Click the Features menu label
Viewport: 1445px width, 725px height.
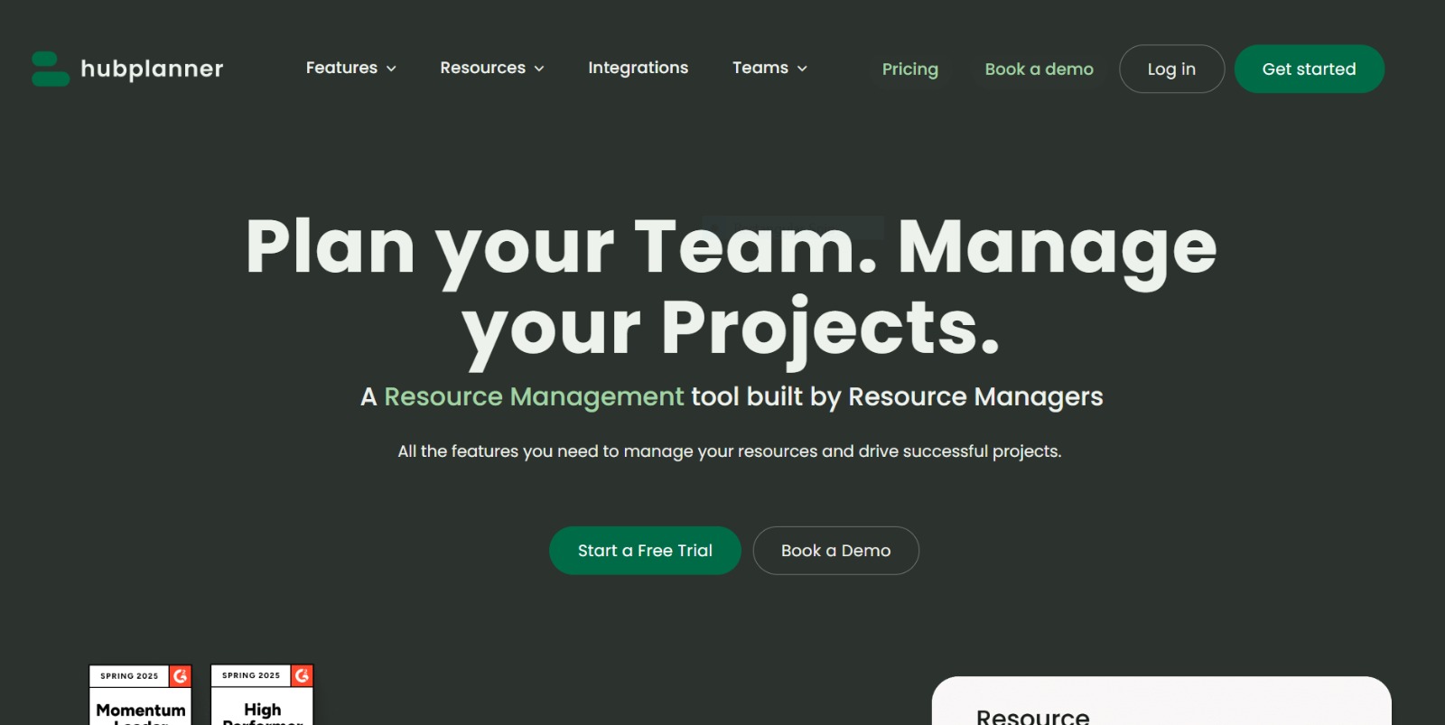[341, 68]
